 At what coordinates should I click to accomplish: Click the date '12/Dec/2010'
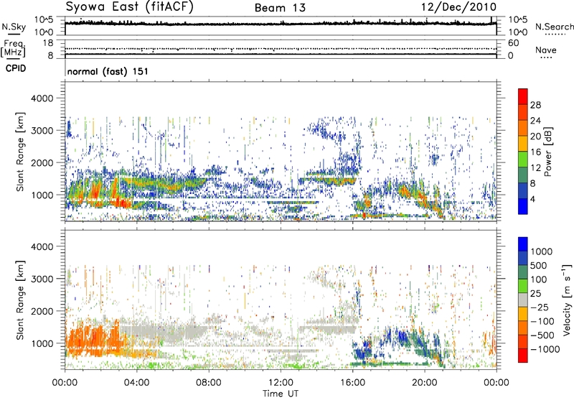458,6
